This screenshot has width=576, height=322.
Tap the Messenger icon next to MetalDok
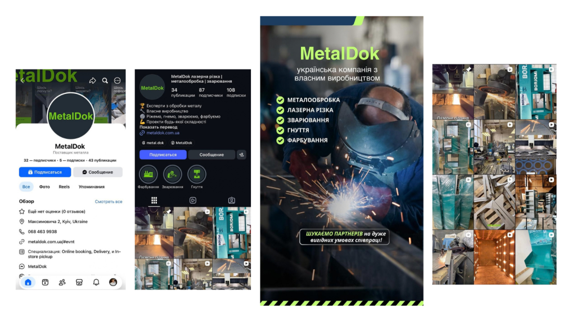coord(22,266)
